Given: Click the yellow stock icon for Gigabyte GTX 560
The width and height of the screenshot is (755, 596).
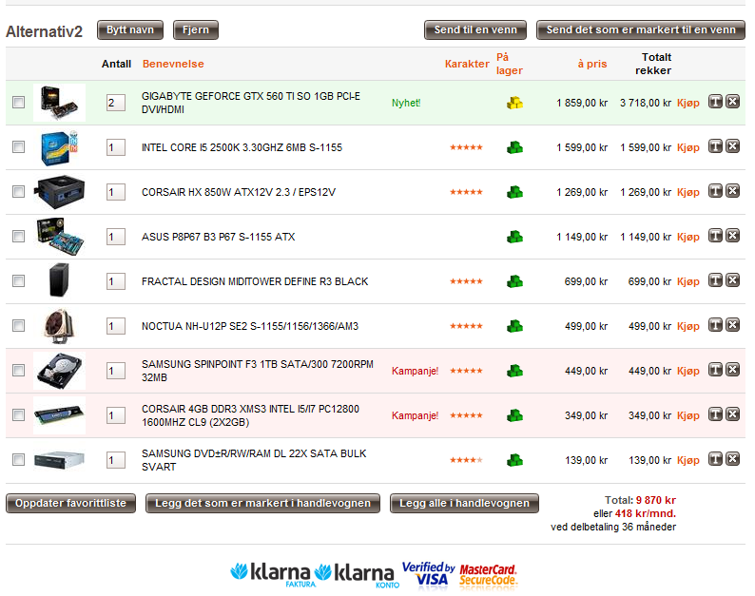Looking at the screenshot, I should click(x=514, y=103).
